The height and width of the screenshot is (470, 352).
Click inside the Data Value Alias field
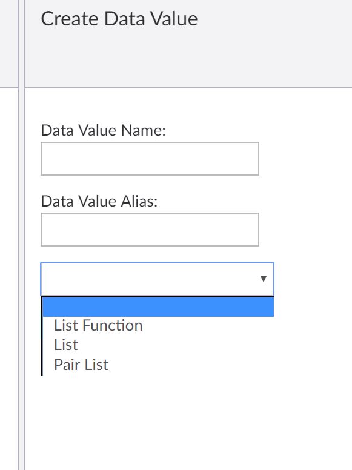[150, 230]
